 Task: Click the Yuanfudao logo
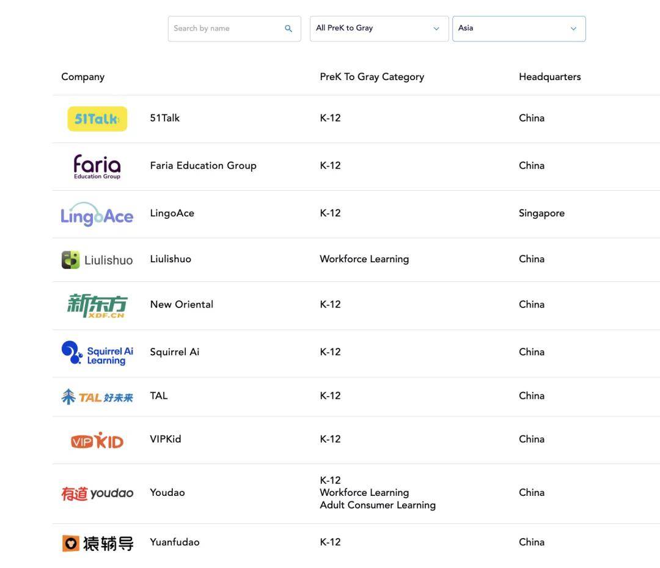tap(97, 543)
